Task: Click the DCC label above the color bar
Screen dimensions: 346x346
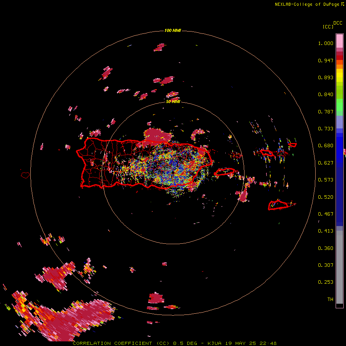Action: click(338, 23)
